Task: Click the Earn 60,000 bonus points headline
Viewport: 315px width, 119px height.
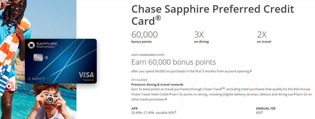Action: click(x=173, y=62)
